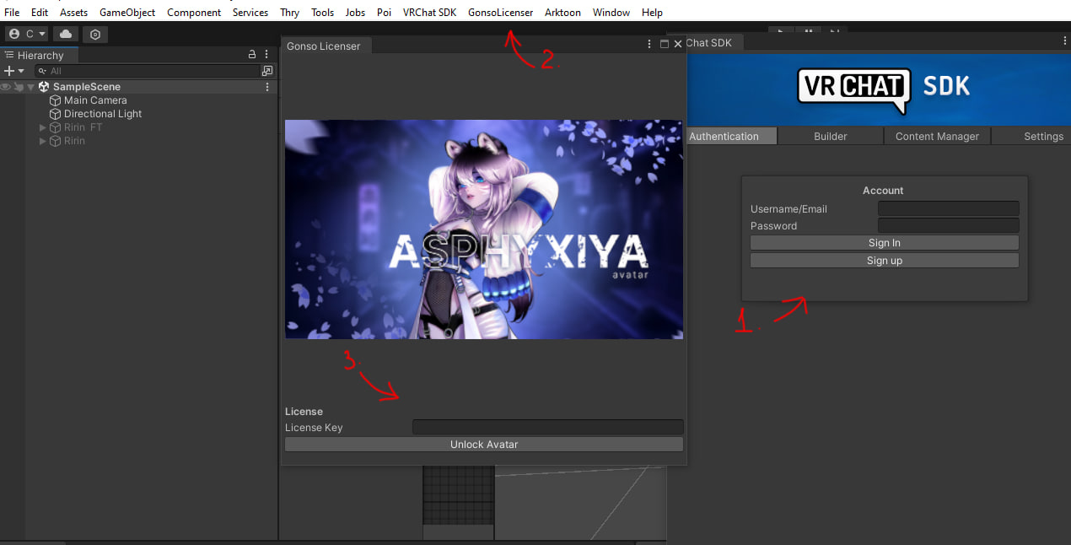Open the Window menu
1071x545 pixels.
[x=611, y=13]
